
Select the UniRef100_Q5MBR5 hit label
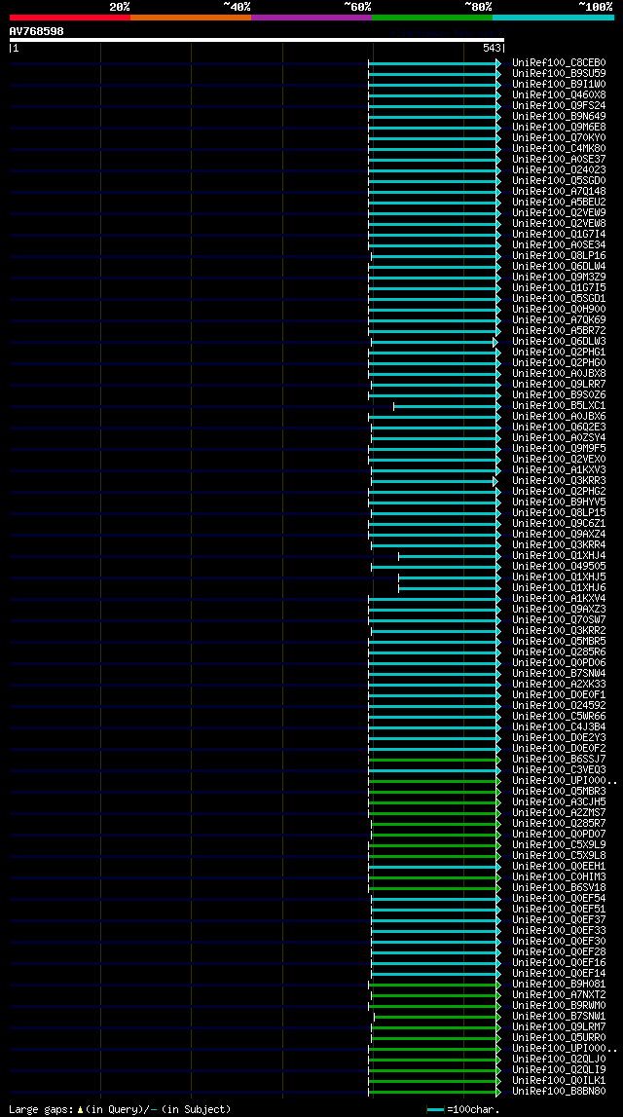point(559,641)
